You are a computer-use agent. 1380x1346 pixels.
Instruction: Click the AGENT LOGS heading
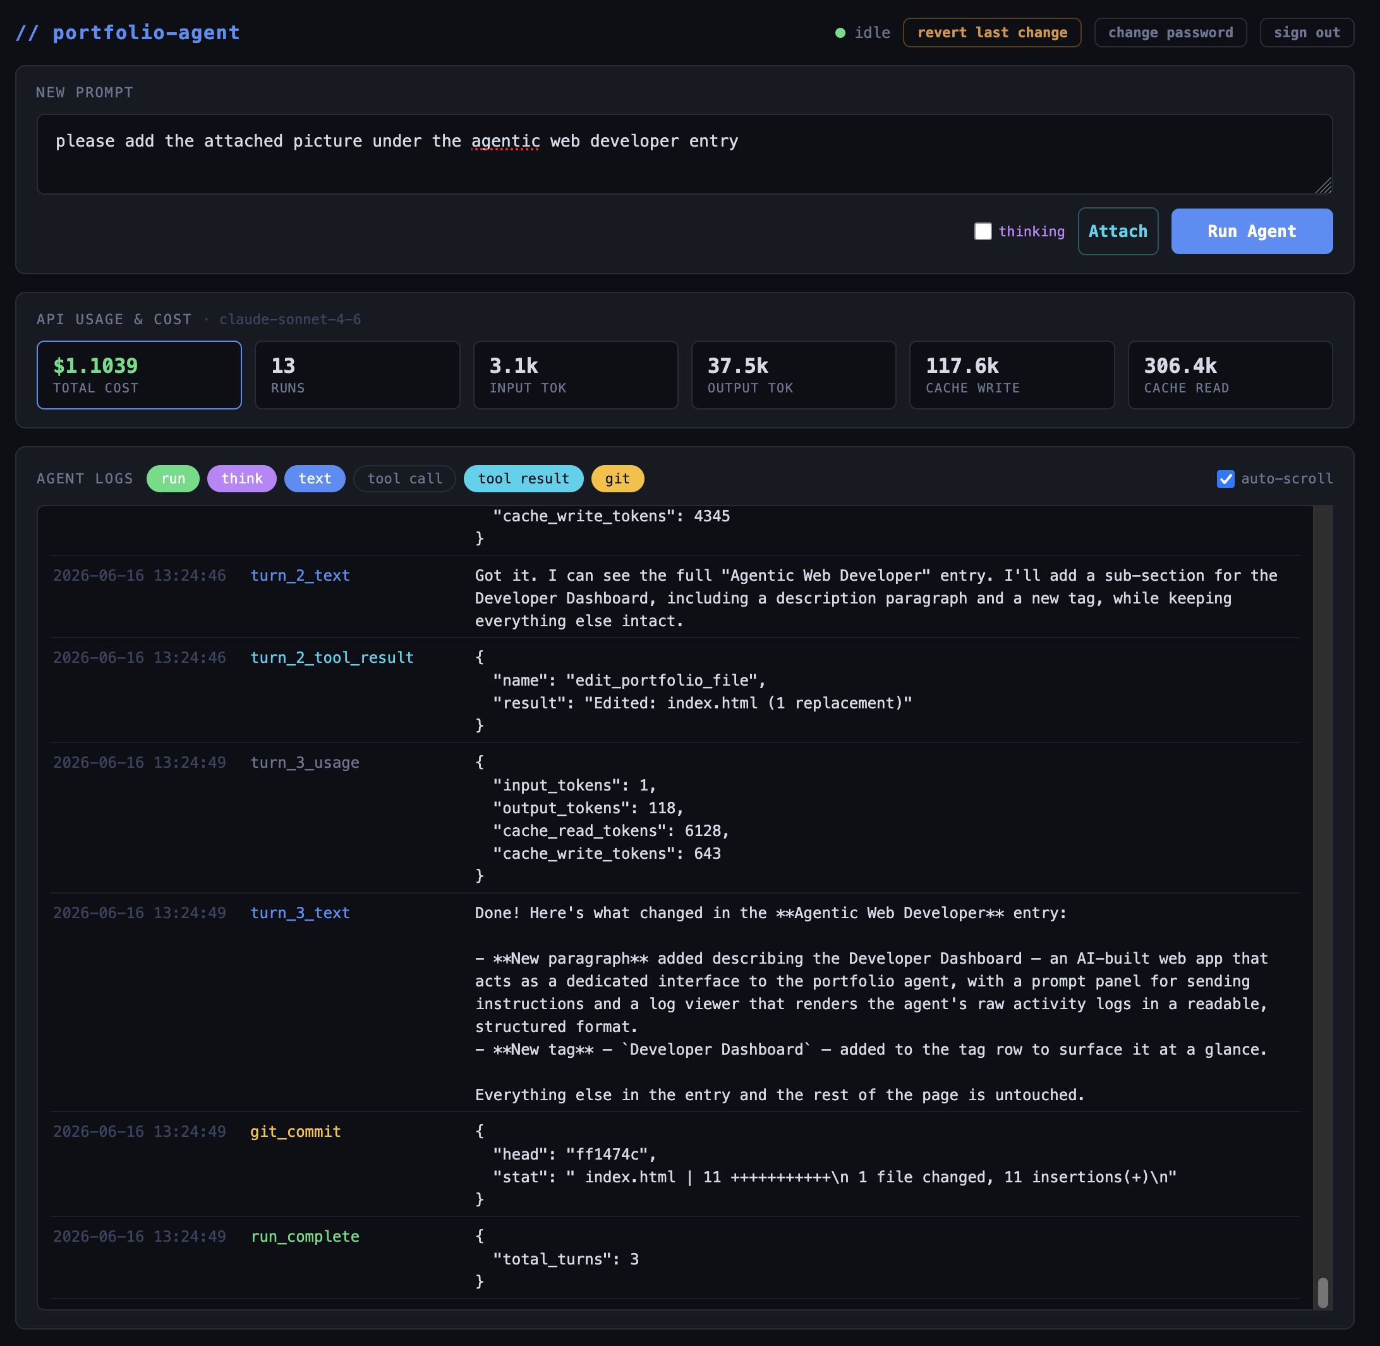pos(85,478)
